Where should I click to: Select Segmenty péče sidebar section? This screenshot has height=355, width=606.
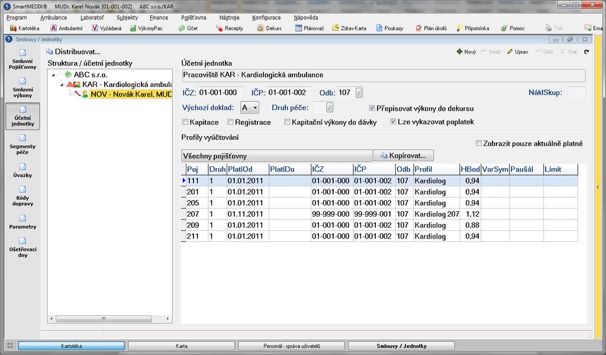22,144
